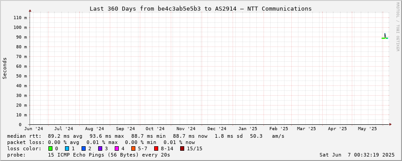Click the blue loss color 2 swatch

[x=83, y=148]
